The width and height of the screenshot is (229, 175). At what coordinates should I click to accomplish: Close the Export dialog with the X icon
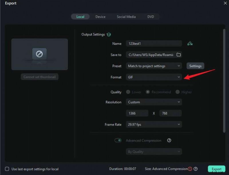[x=225, y=3]
